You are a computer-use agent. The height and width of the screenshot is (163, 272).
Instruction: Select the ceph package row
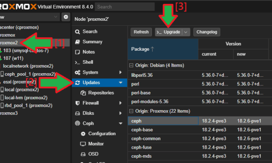point(200,121)
